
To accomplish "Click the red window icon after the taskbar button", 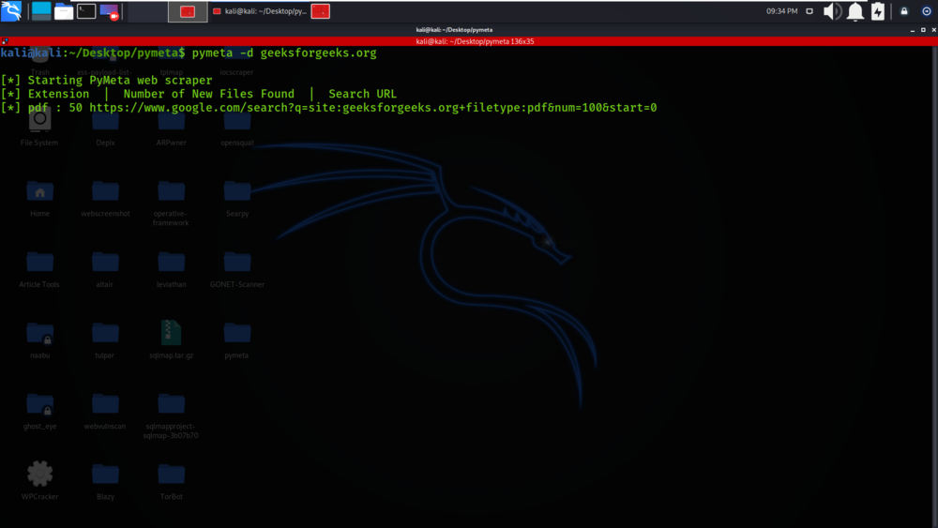I will pyautogui.click(x=321, y=11).
